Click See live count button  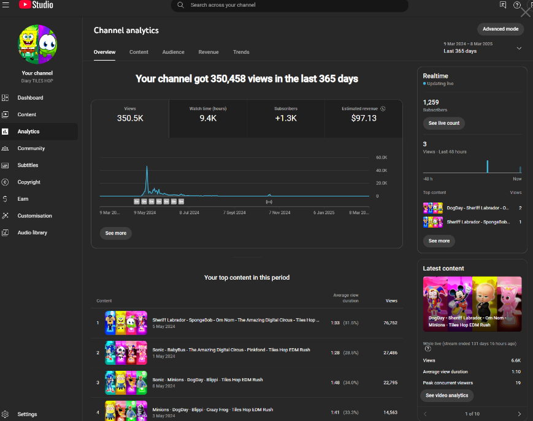(x=443, y=123)
